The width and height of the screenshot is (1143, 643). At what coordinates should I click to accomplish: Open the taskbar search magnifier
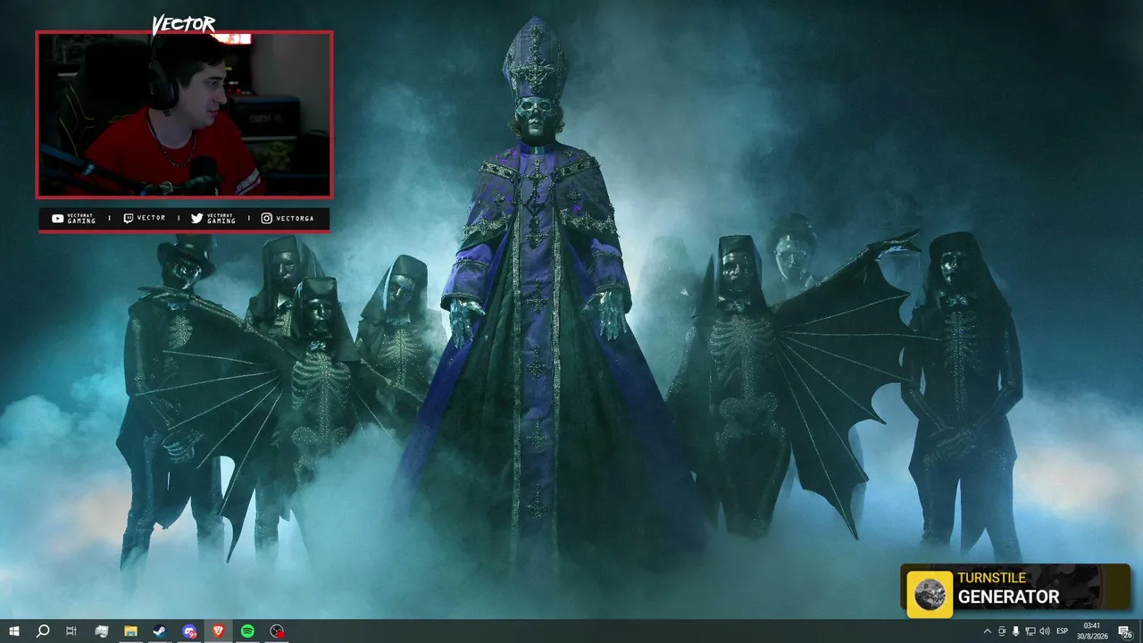pos(42,631)
